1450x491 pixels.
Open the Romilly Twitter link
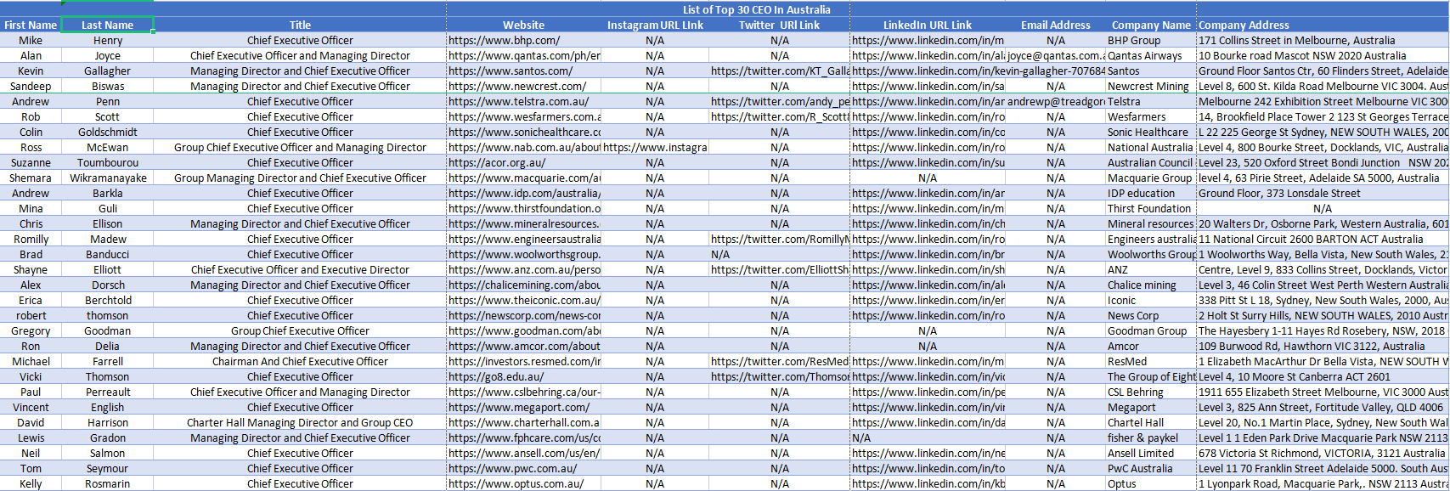click(780, 239)
